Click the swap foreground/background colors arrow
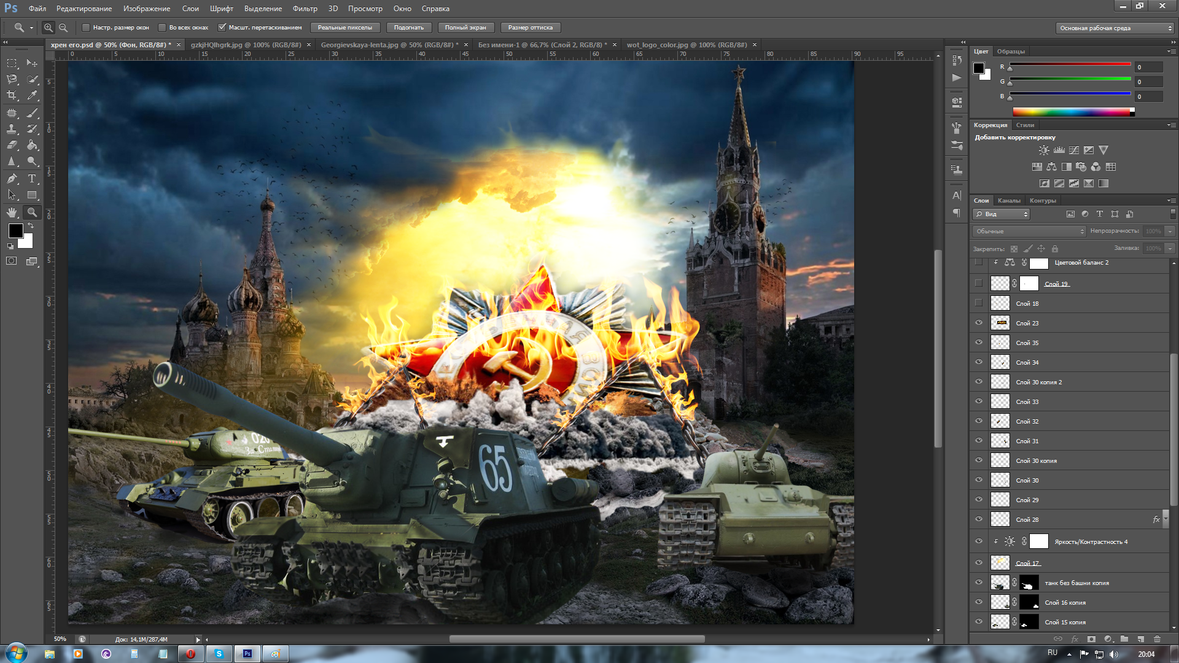 [x=31, y=226]
